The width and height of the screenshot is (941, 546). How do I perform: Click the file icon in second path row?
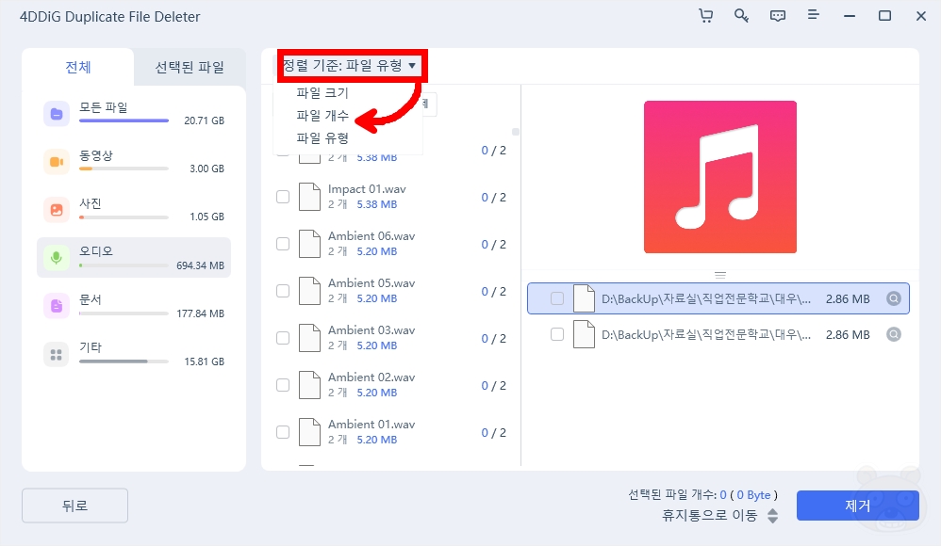[x=584, y=334]
